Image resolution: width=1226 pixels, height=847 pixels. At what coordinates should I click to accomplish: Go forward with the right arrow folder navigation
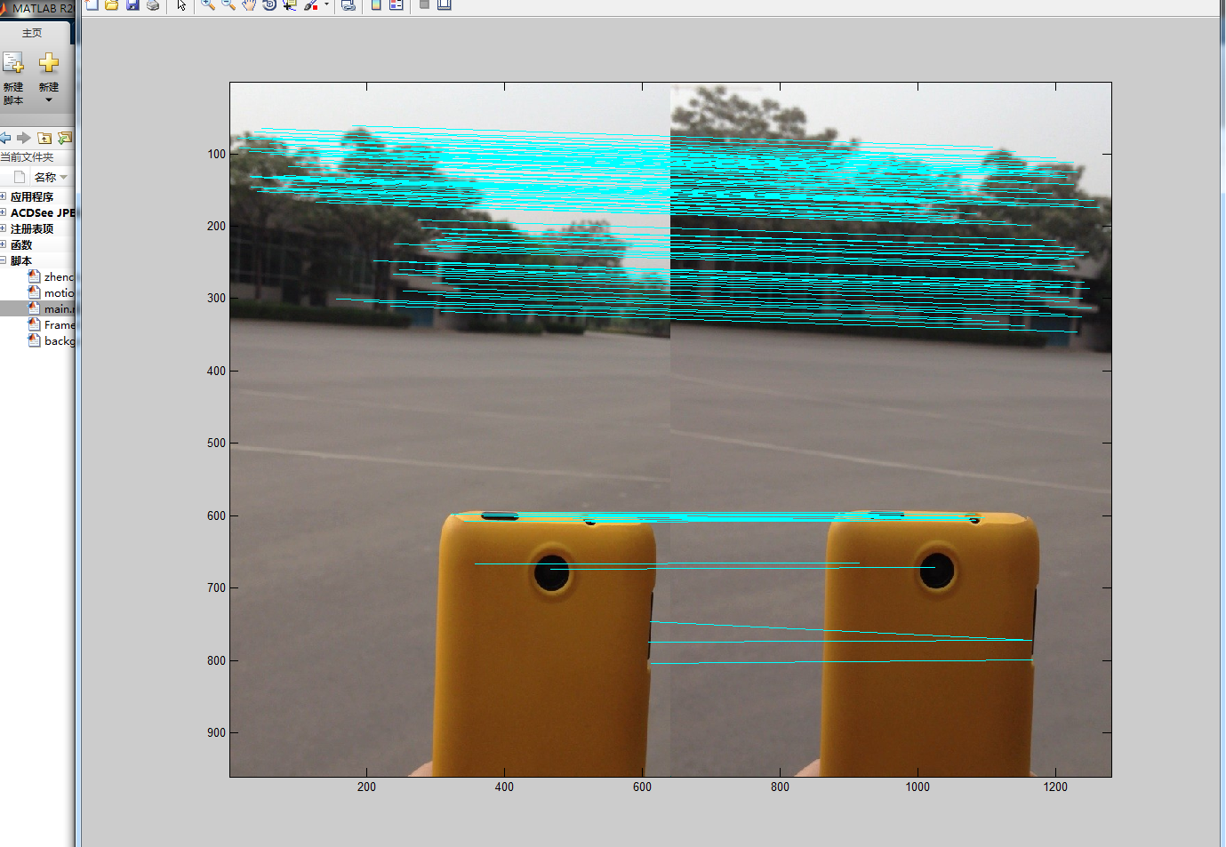click(x=24, y=138)
